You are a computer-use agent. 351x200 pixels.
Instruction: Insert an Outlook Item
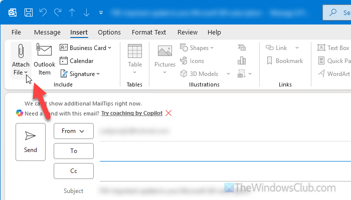[x=44, y=59]
